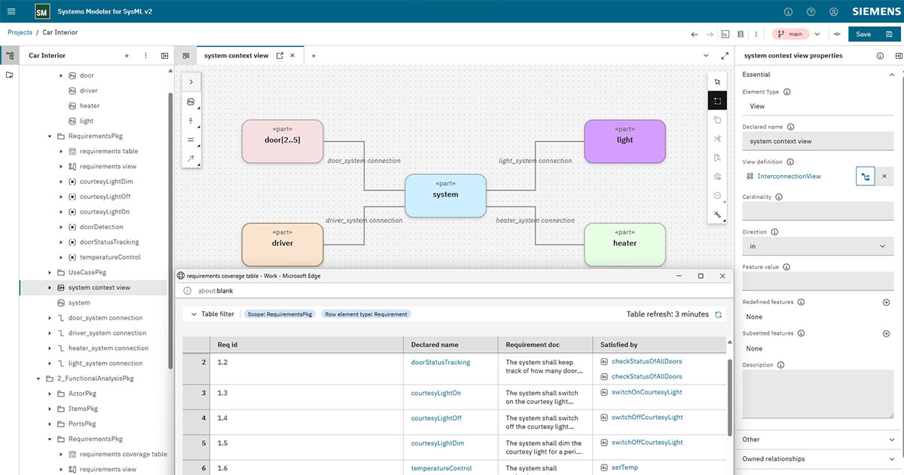Viewport: 904px width, 475px height.
Task: Open the help question mark icon
Action: pyautogui.click(x=811, y=12)
